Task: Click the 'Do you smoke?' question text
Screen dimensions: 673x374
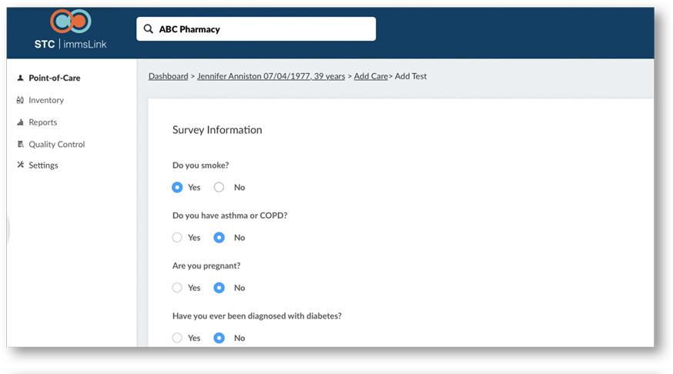Action: (201, 165)
